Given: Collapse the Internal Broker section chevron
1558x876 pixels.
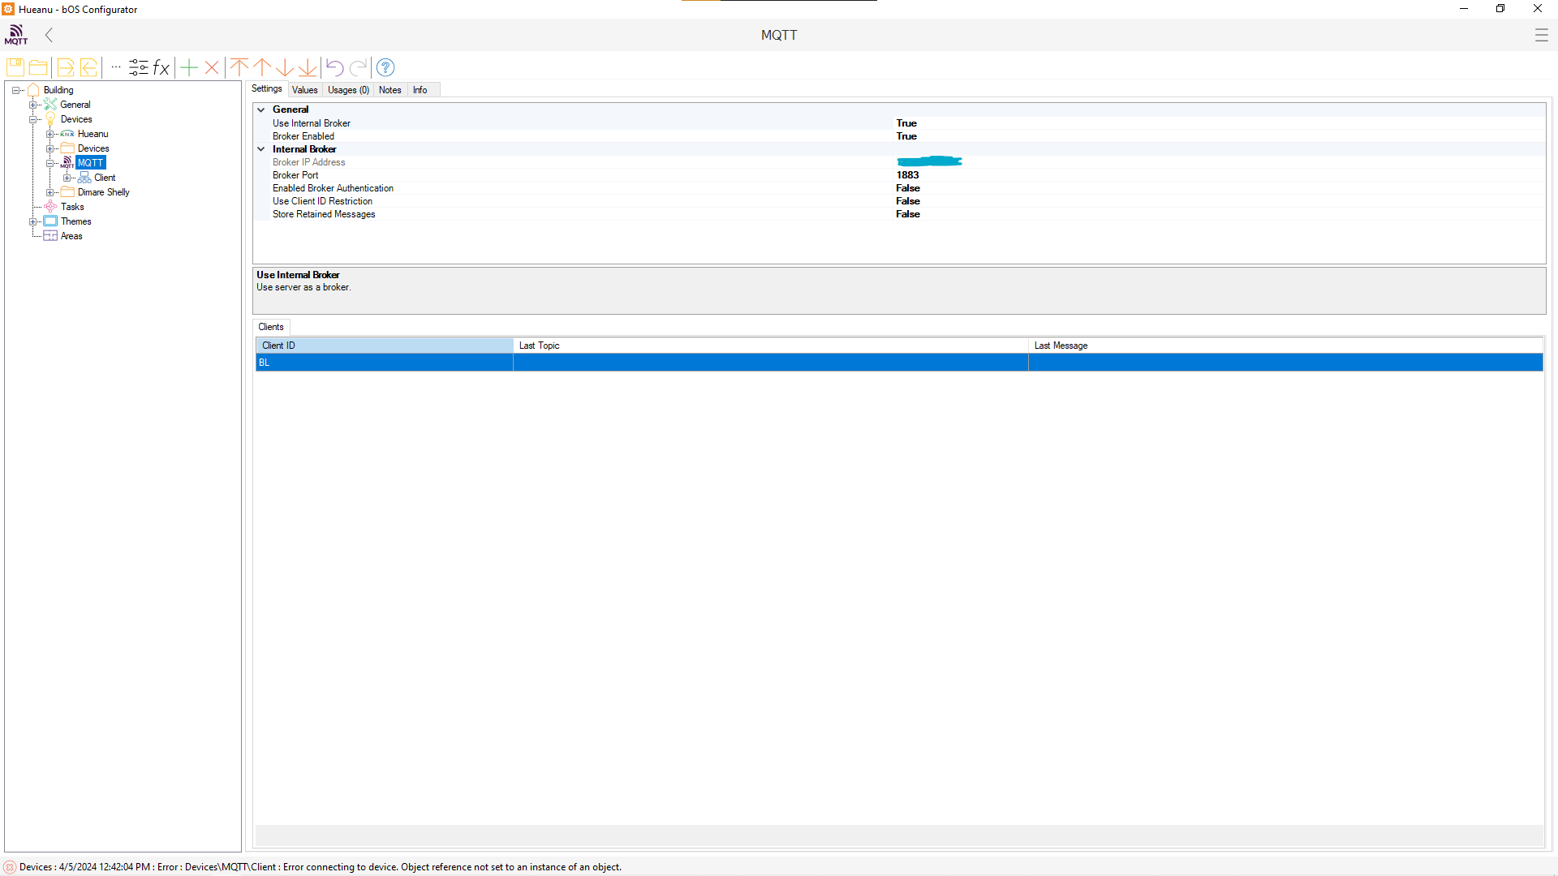Looking at the screenshot, I should (261, 149).
